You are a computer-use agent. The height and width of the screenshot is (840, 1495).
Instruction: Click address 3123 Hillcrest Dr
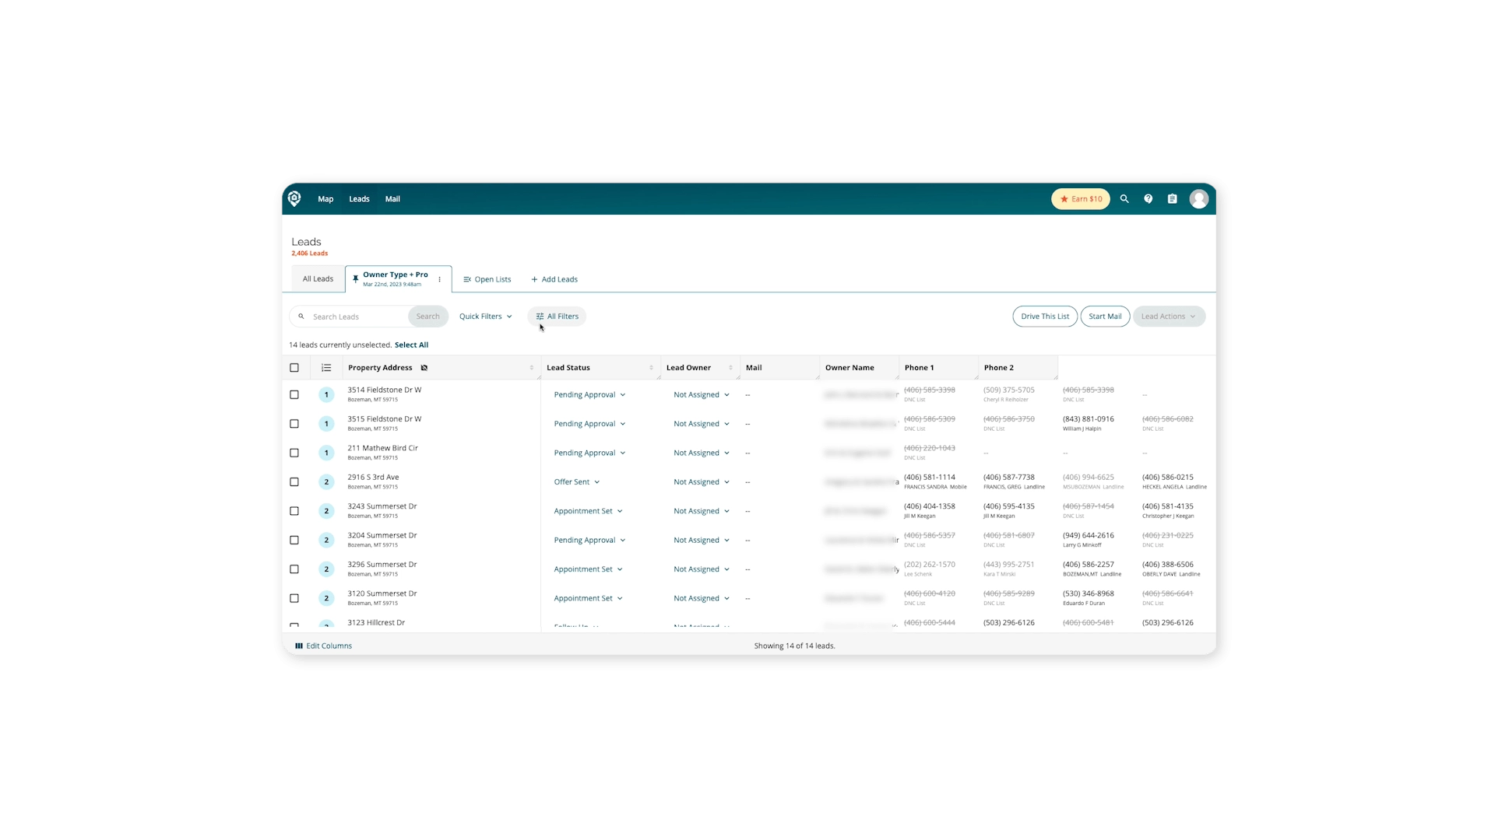pos(376,623)
